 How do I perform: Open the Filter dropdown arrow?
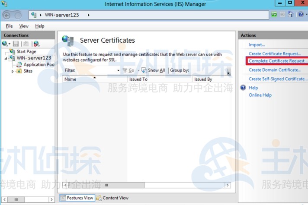[x=118, y=70]
